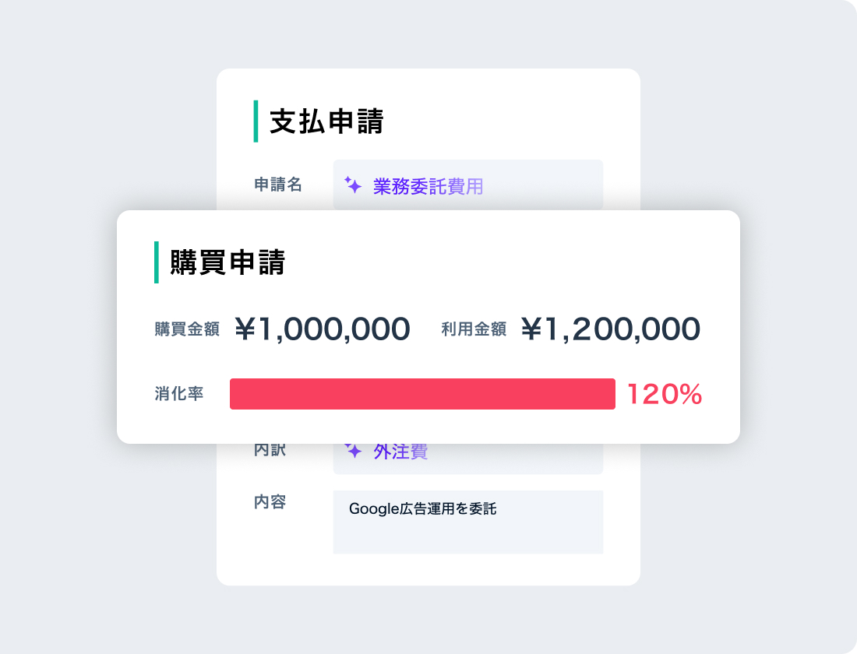Screen dimensions: 857x654
Task: Click the 支払申請 heading
Action: 326,122
